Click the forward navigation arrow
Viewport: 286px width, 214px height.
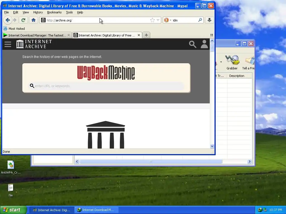[x=15, y=20]
